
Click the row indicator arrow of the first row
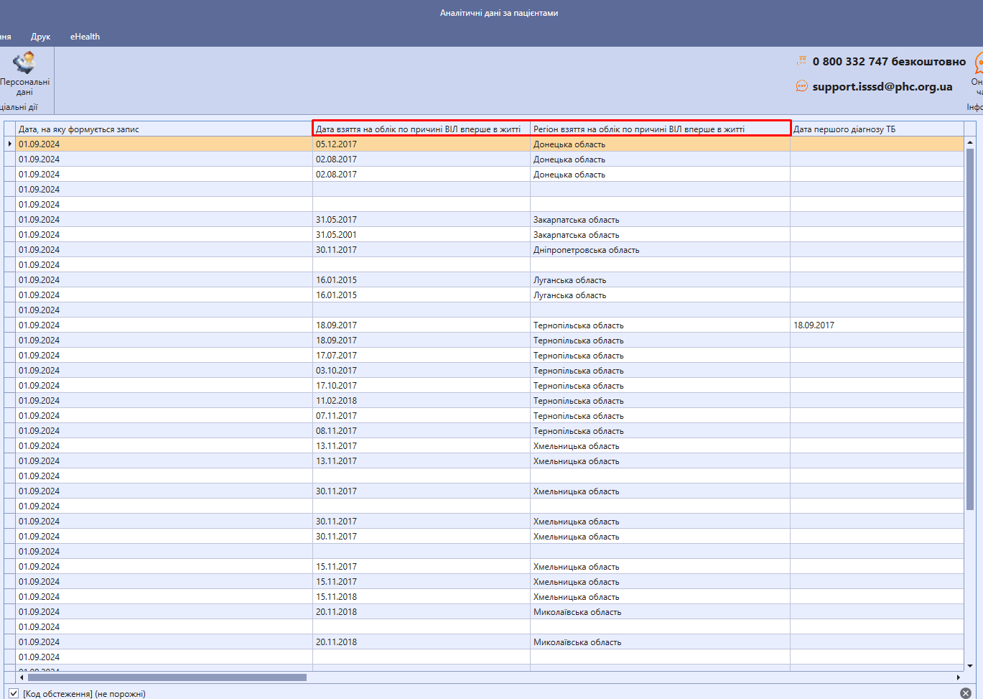(9, 144)
